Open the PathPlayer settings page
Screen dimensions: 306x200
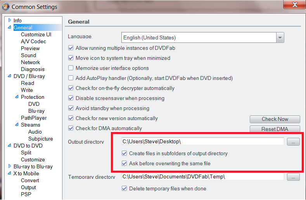[34, 118]
